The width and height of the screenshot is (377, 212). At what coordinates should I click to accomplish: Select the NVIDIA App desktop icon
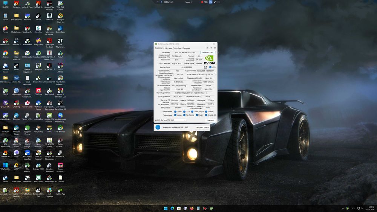(x=60, y=191)
